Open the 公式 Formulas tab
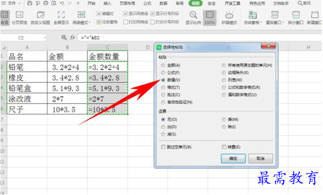Screen dimensions: 323x195 147,3
